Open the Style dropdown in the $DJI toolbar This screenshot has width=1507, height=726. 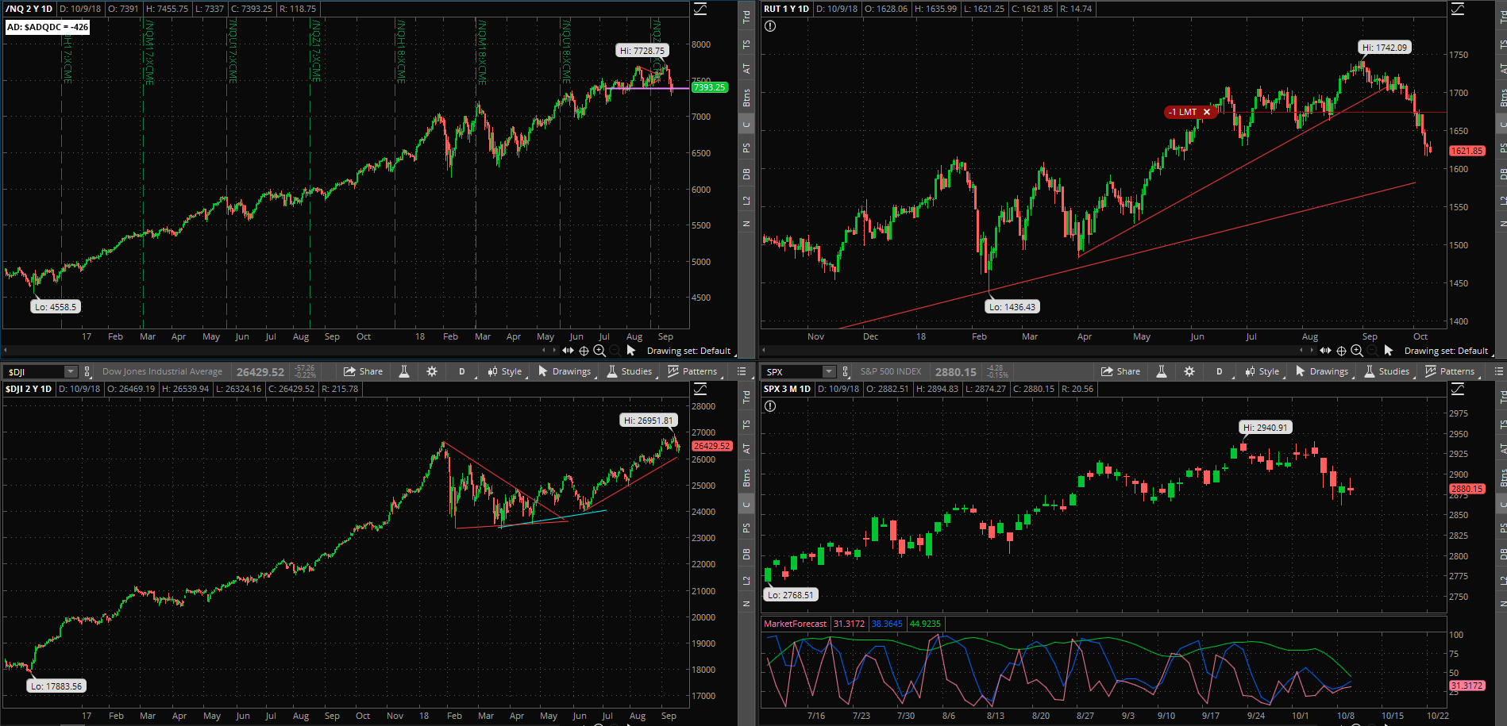pos(505,371)
